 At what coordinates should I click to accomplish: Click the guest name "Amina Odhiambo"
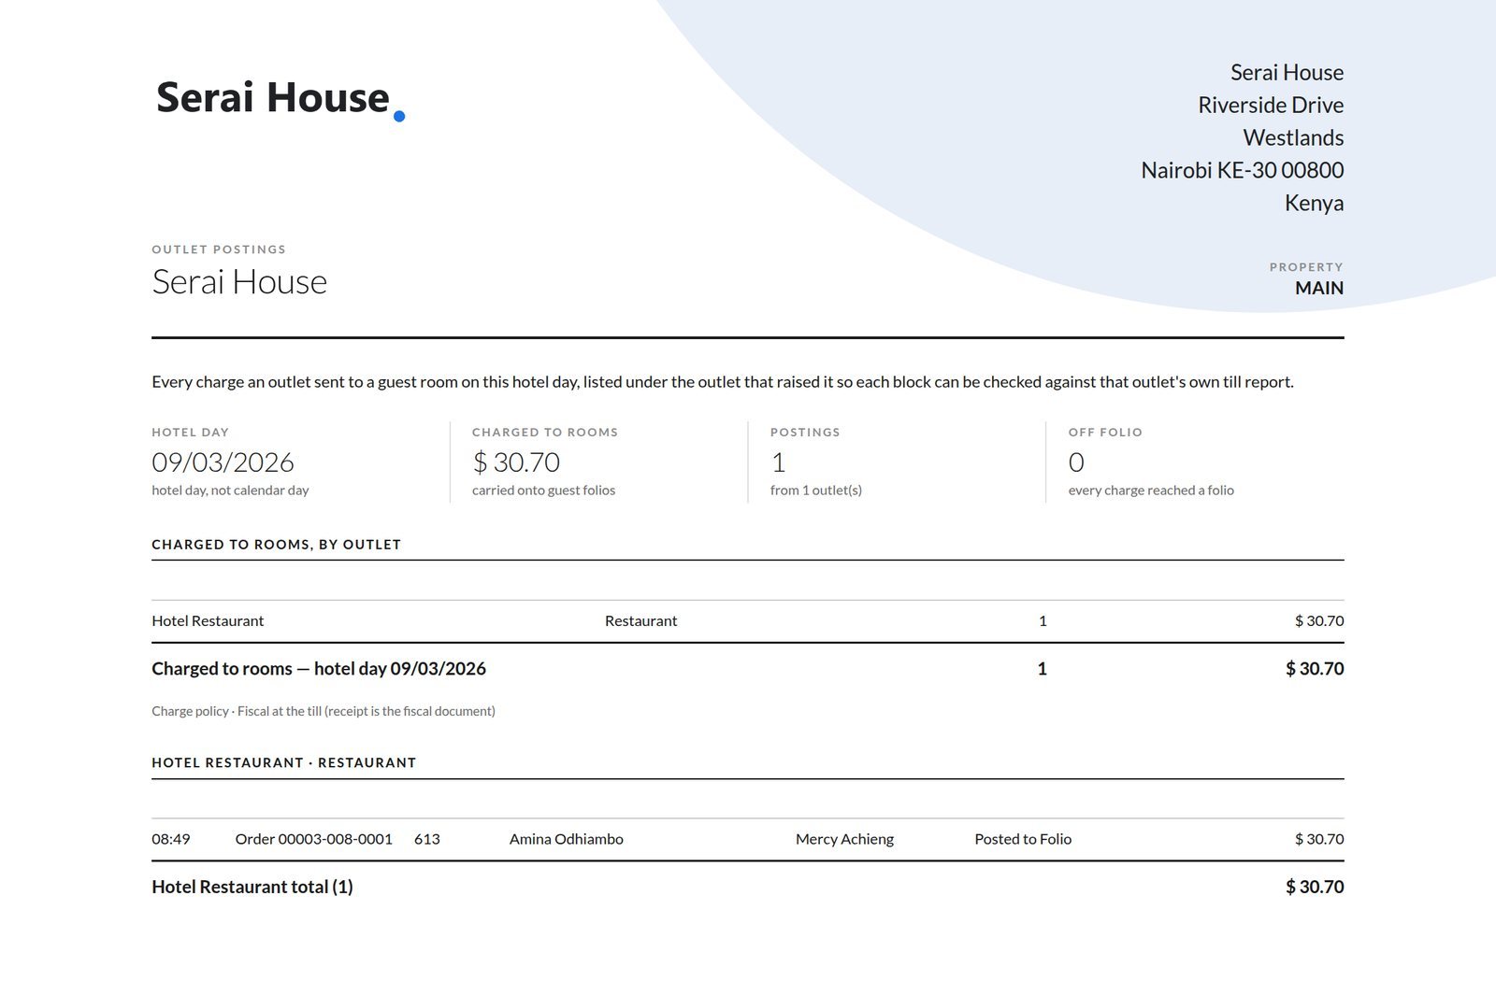tap(567, 840)
